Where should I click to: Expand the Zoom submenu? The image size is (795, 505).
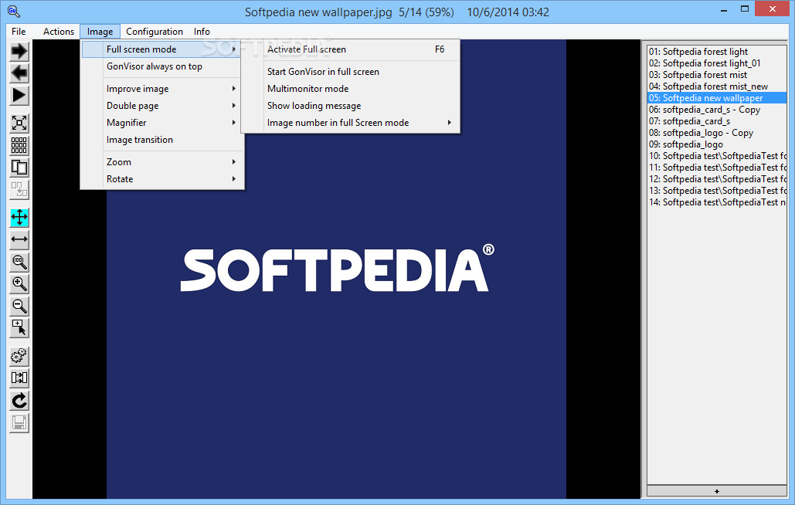[x=162, y=162]
